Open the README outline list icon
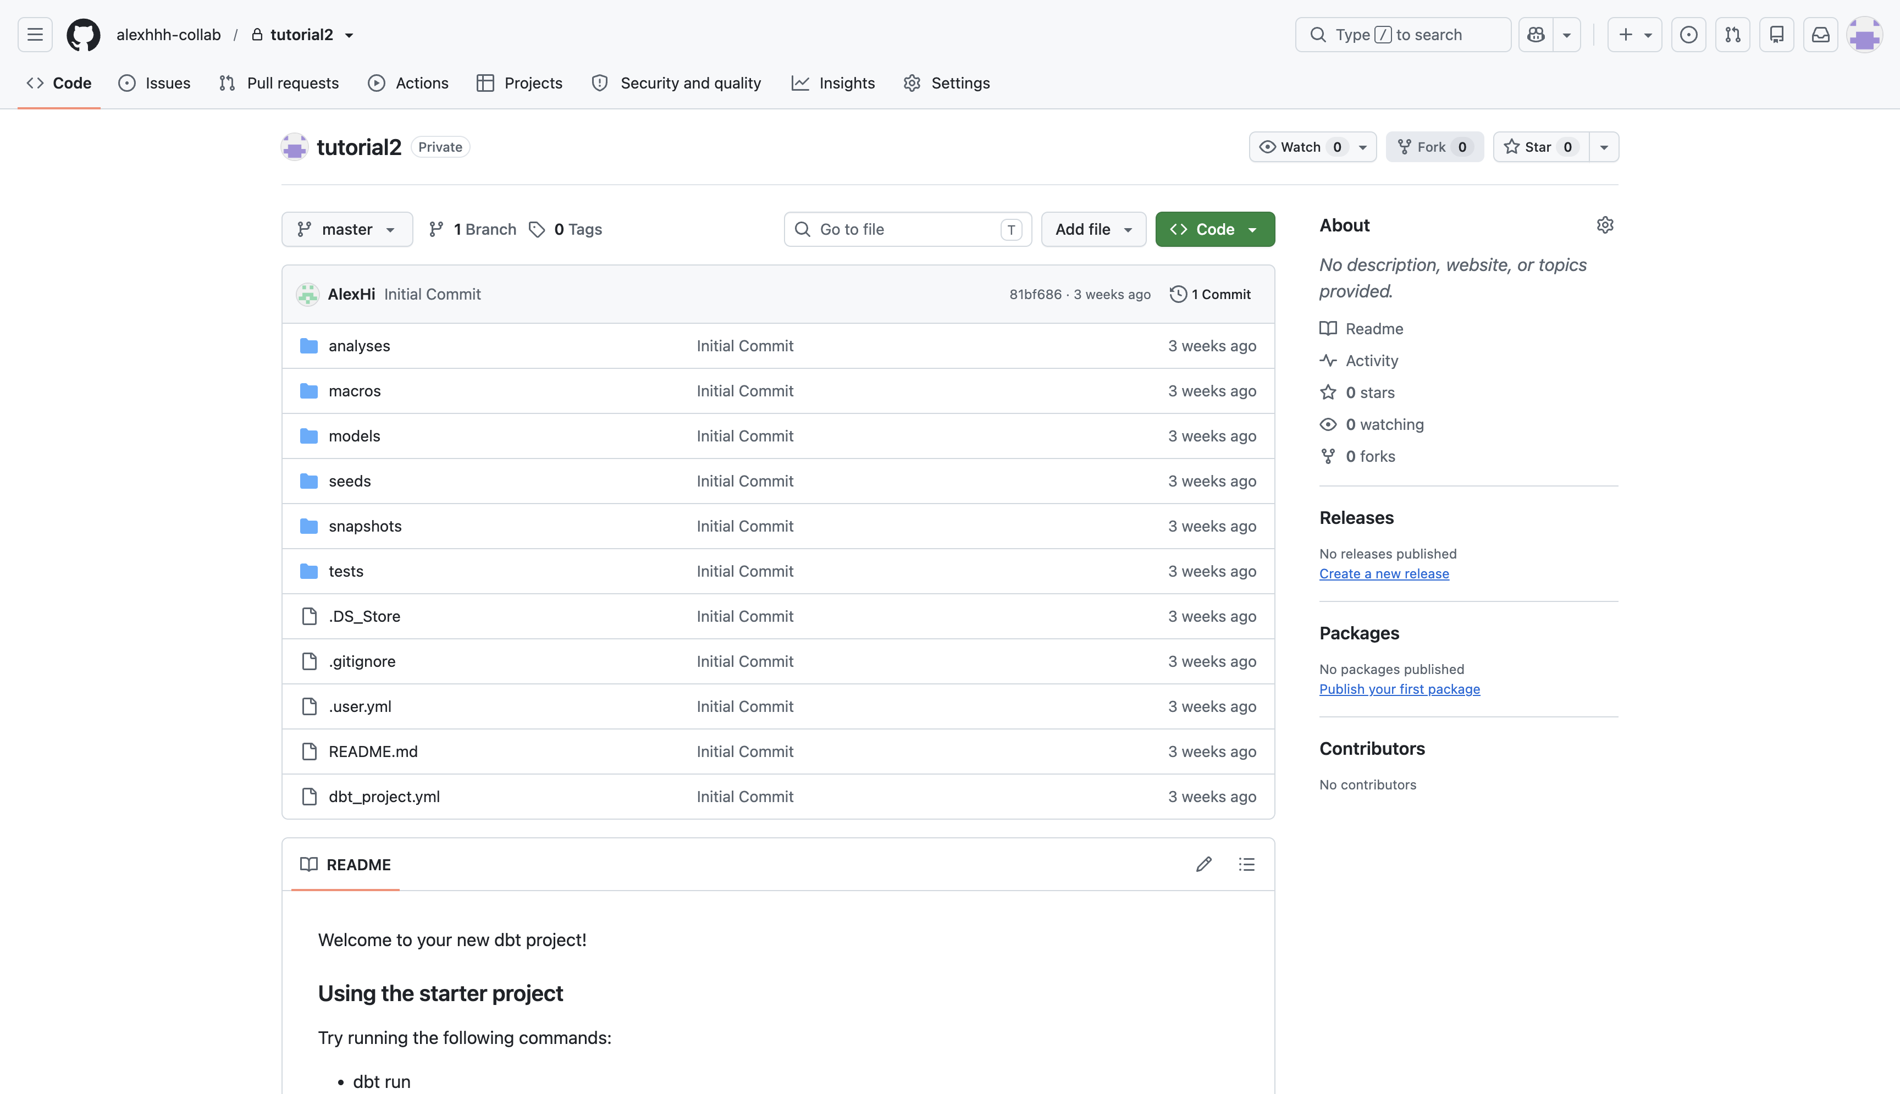Screen dimensions: 1900x1094 click(1246, 865)
